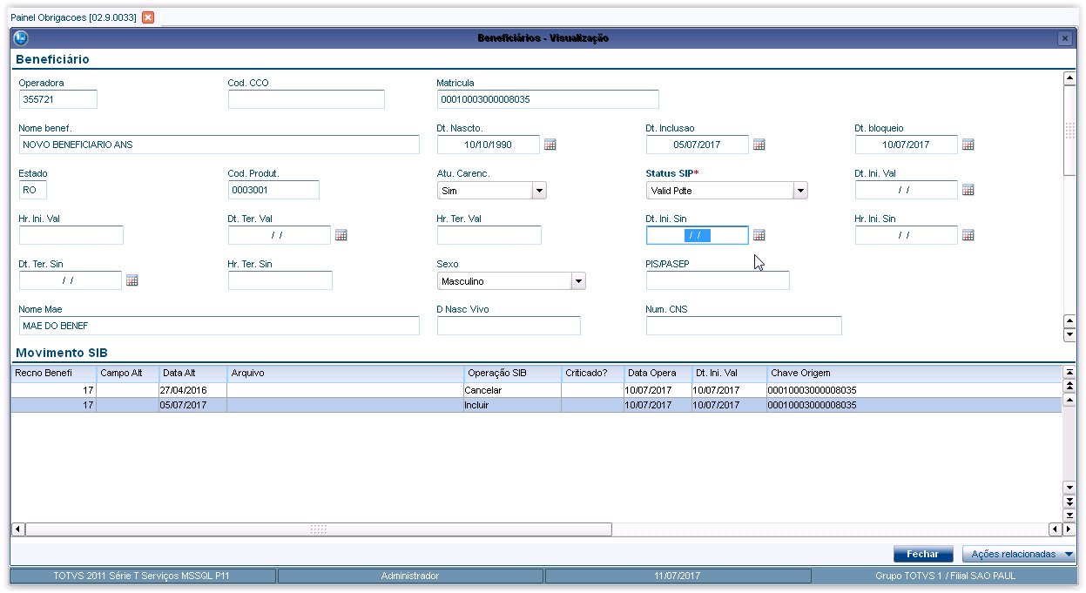The image size is (1086, 593).
Task: Close the Painel Obrigacoes tab with orange X
Action: pyautogui.click(x=148, y=17)
